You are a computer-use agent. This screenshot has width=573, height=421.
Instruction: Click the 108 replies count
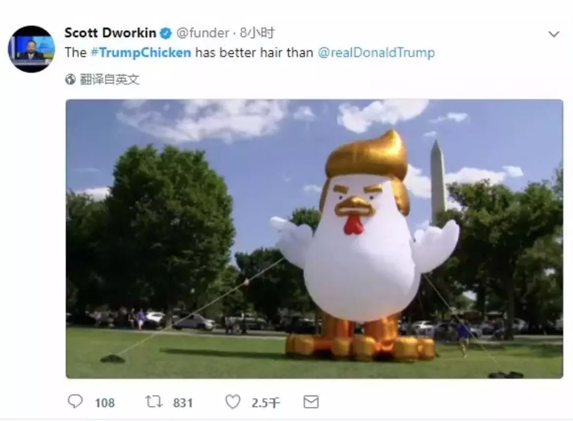pyautogui.click(x=105, y=403)
